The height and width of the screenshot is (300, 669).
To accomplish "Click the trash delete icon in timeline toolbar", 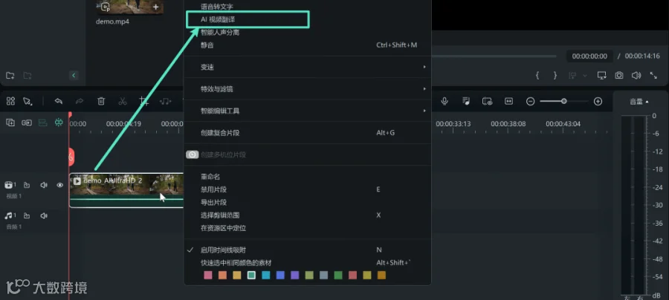I will pos(101,101).
